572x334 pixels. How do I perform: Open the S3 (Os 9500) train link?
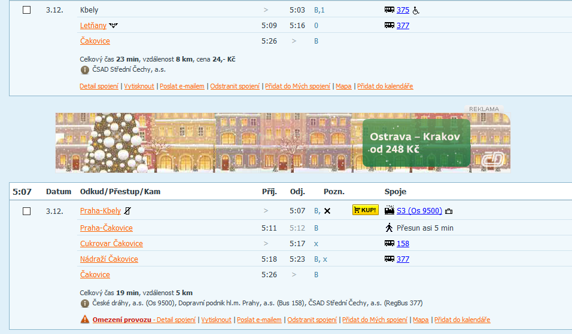pyautogui.click(x=419, y=210)
